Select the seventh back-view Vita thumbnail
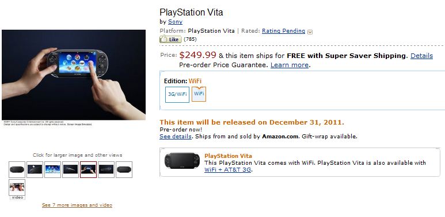Viewport: 445px width, 217px height. pos(124,169)
